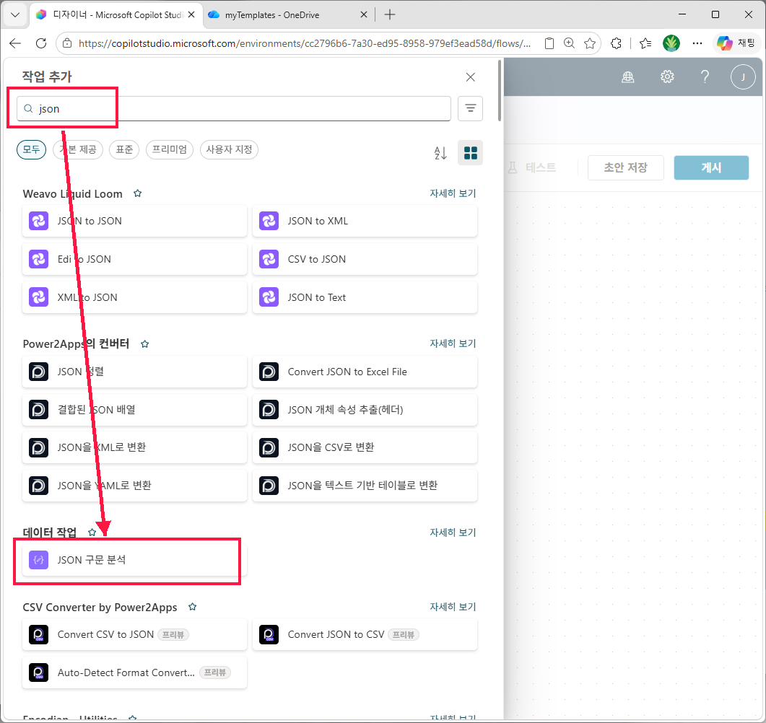This screenshot has width=766, height=723.
Task: Add the Convert JSON to CSV preview action
Action: pos(365,635)
